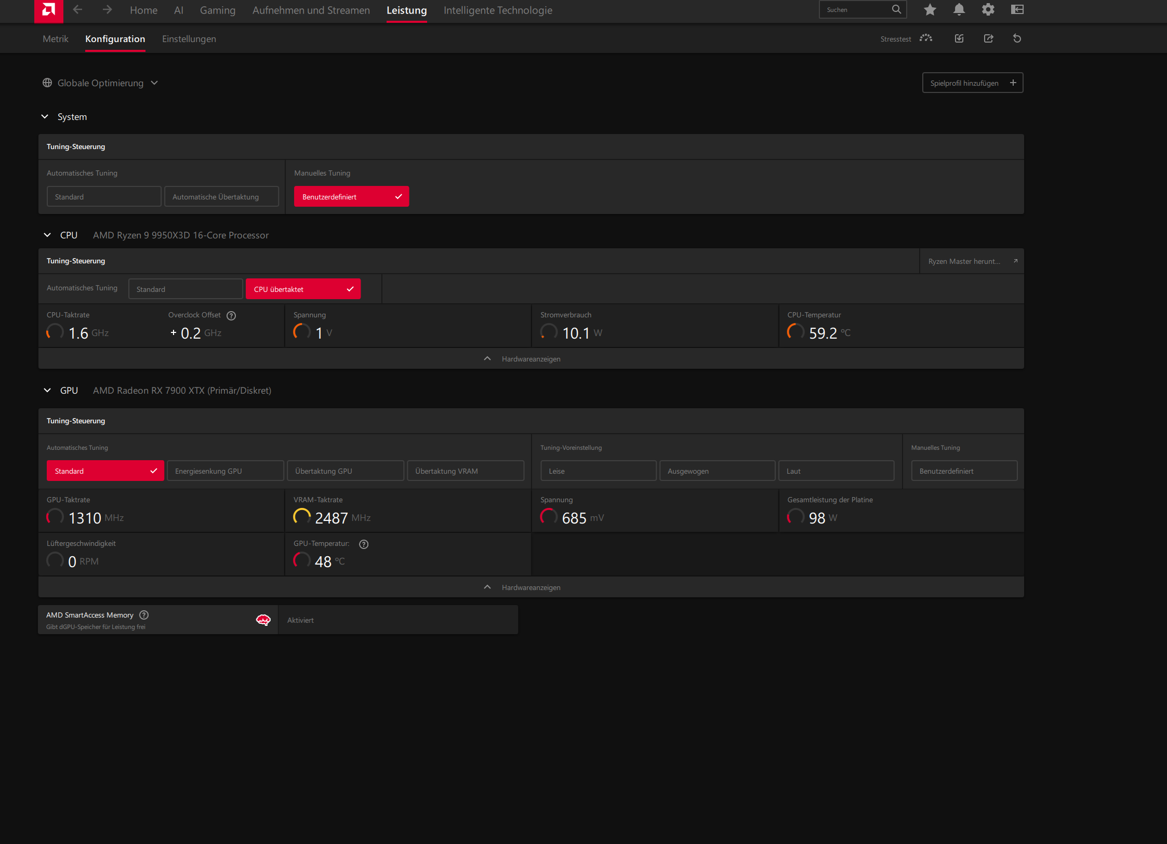The height and width of the screenshot is (844, 1167).
Task: Open notifications bell icon
Action: (x=959, y=9)
